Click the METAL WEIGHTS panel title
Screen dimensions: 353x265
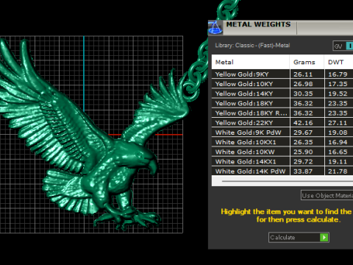[x=258, y=24]
